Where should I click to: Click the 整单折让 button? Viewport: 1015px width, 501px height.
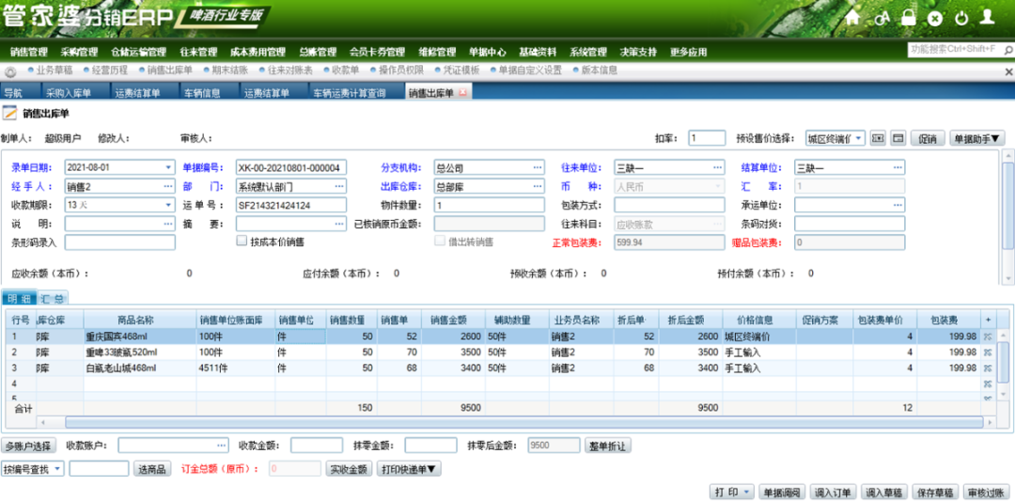[x=608, y=446]
